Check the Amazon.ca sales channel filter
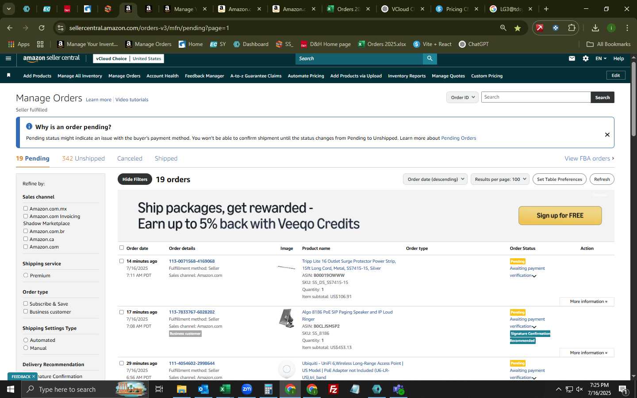This screenshot has width=637, height=398. 26,239
